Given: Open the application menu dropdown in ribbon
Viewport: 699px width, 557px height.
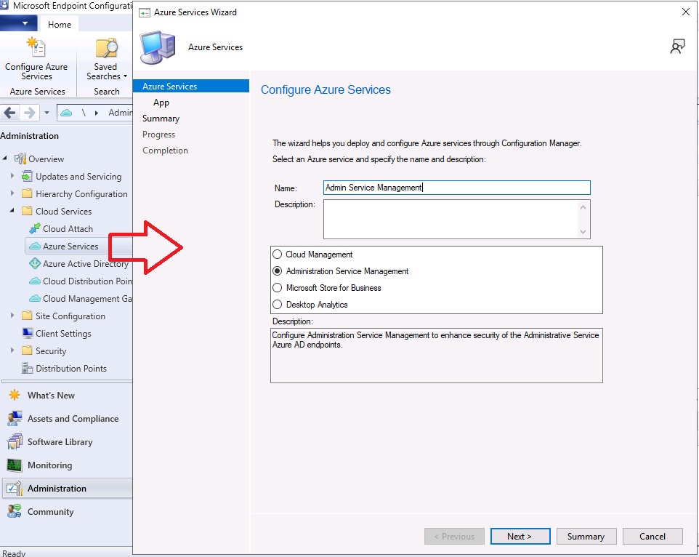Looking at the screenshot, I should (19, 23).
